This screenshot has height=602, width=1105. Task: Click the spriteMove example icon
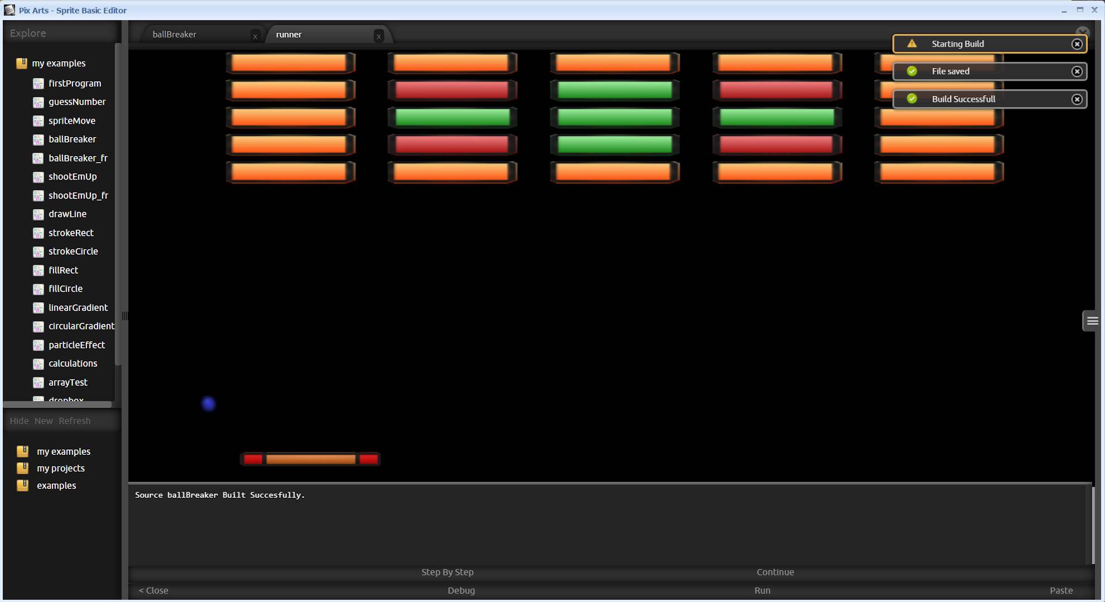point(38,120)
